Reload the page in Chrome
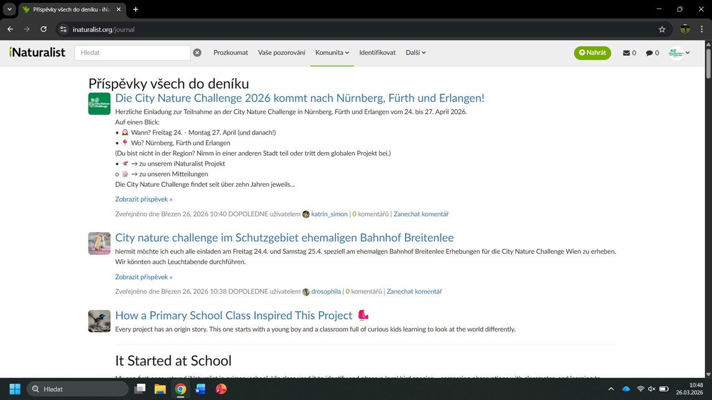Viewport: 712px width, 400px height. pyautogui.click(x=43, y=29)
